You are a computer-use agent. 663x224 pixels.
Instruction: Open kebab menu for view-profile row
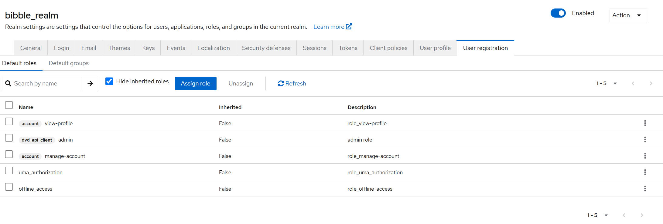pyautogui.click(x=645, y=123)
